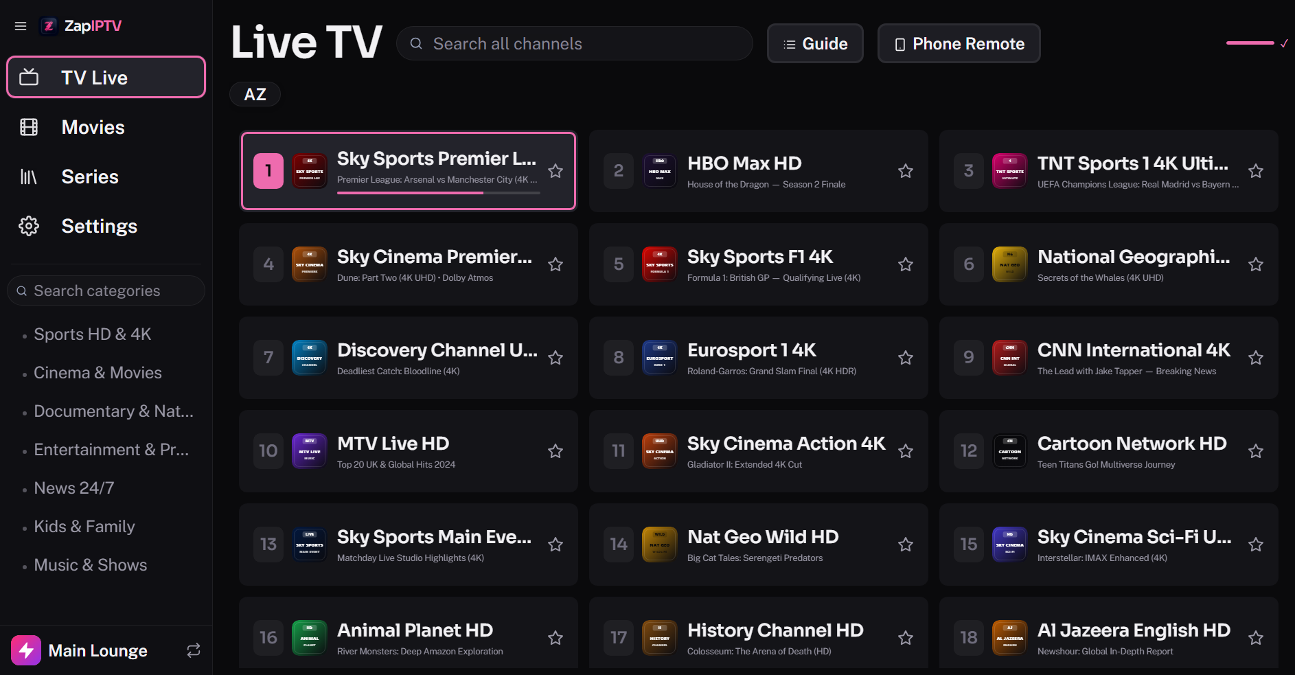Click the Main Lounge profile avatar
The width and height of the screenshot is (1295, 675).
[x=26, y=650]
